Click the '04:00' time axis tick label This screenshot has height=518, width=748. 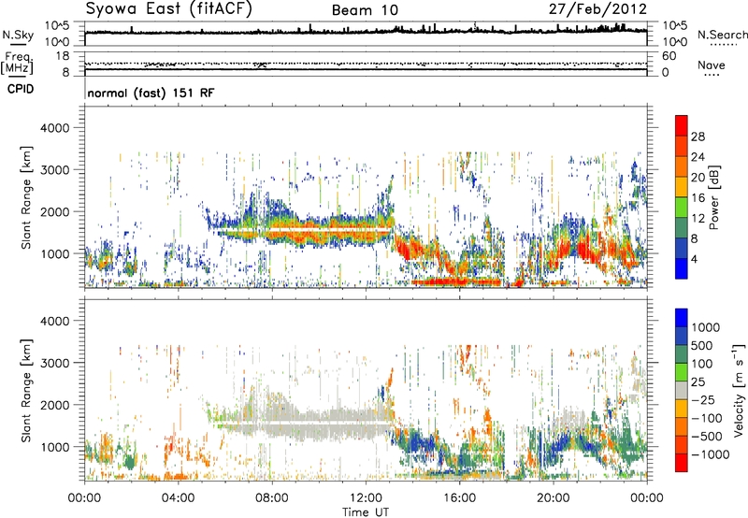point(178,498)
